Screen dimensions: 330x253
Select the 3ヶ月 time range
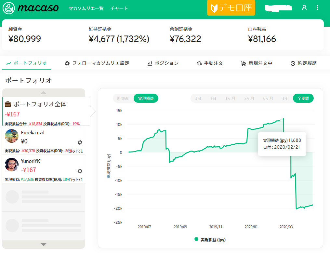coord(249,98)
